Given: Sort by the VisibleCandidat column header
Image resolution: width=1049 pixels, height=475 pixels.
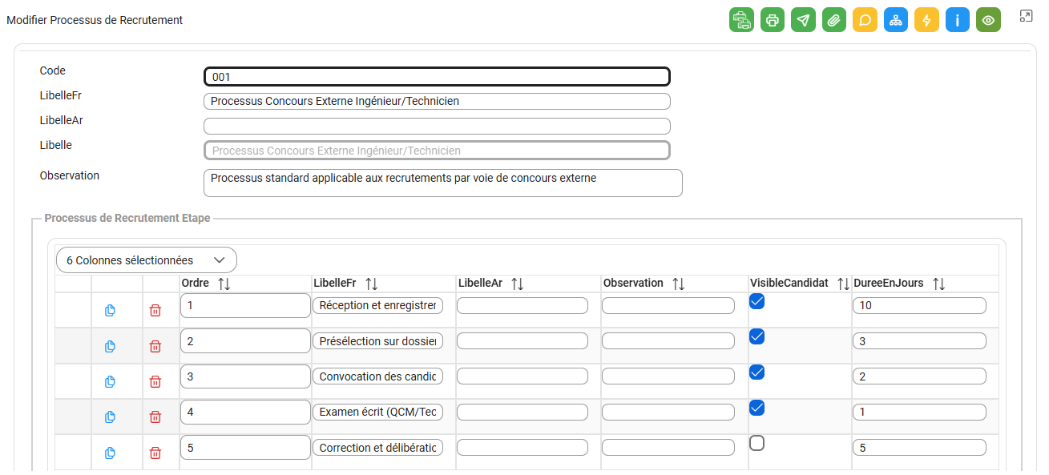Looking at the screenshot, I should click(843, 284).
